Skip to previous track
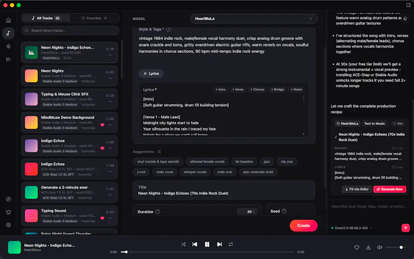This screenshot has width=414, height=259. point(195,244)
